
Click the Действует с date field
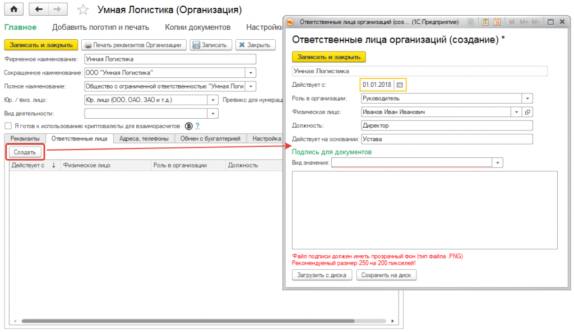tap(377, 85)
